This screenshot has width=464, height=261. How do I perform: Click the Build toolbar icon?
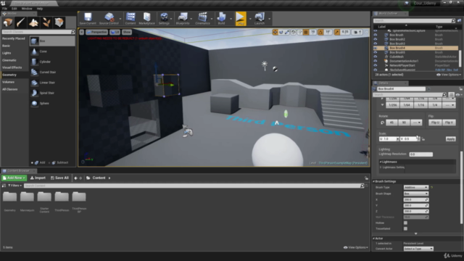coord(221,18)
